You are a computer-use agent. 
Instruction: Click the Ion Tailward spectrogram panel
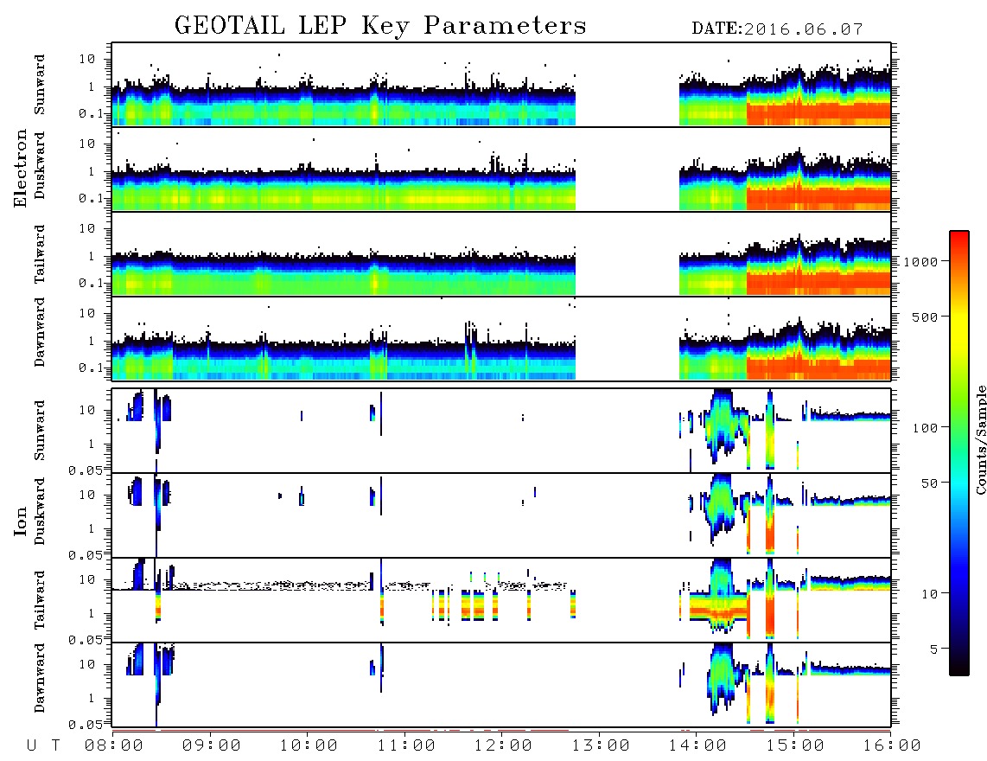coord(501,600)
